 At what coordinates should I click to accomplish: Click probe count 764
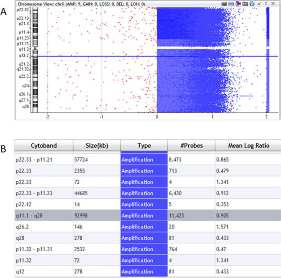click(173, 249)
